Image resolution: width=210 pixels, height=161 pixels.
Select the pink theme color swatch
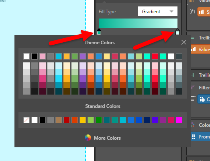43,56
